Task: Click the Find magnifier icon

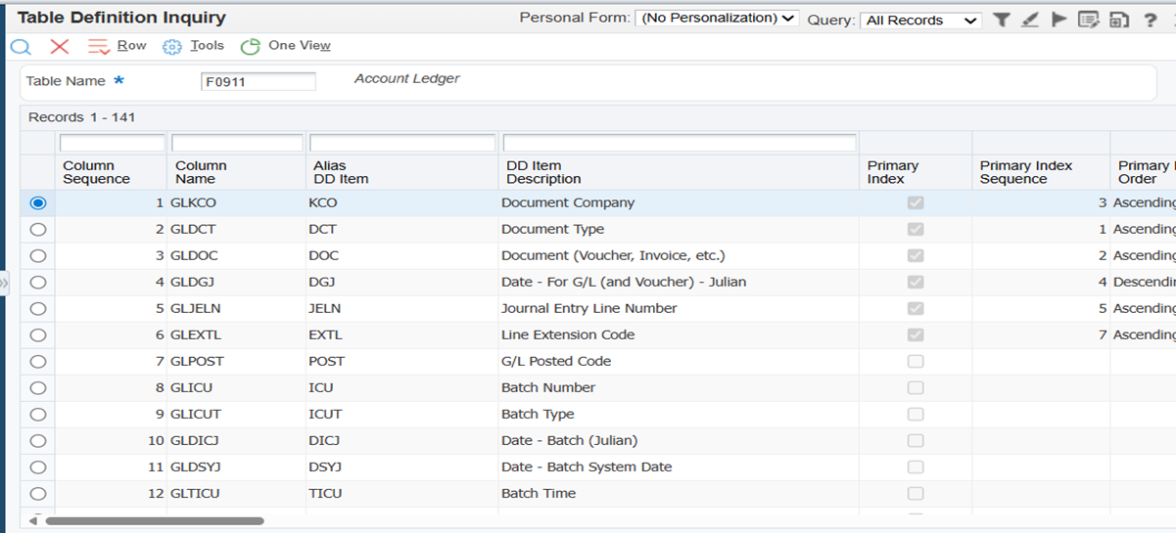Action: pos(21,47)
